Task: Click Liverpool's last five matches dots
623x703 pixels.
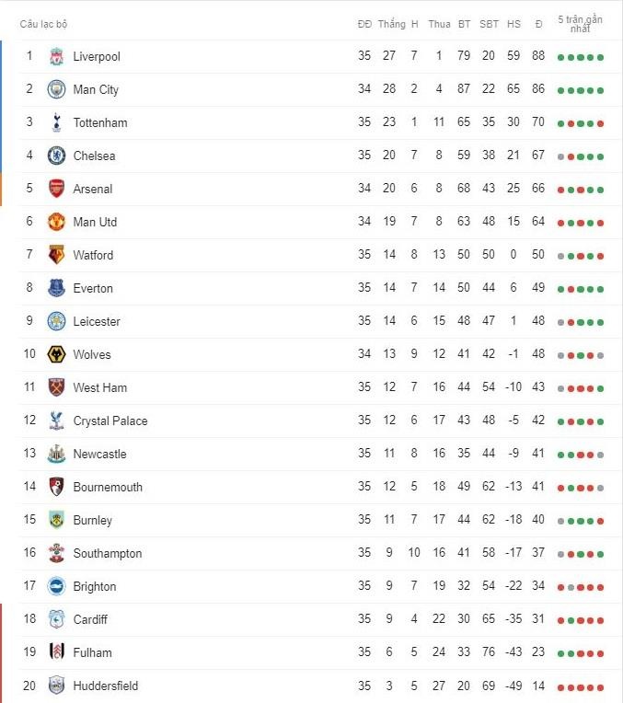Action: click(580, 57)
